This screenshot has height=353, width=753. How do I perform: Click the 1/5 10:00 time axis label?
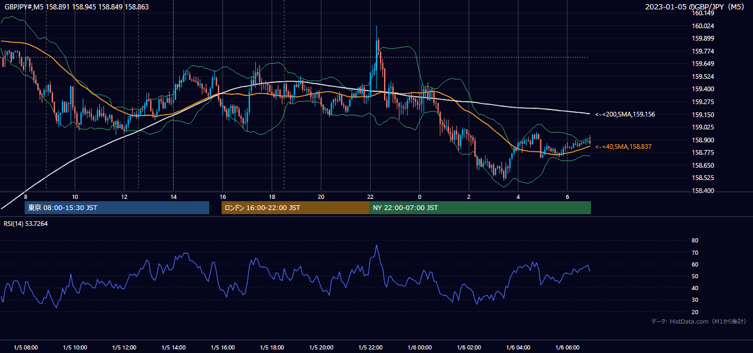75,348
